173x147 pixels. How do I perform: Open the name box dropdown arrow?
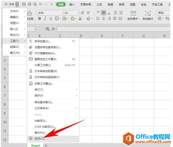point(34,29)
